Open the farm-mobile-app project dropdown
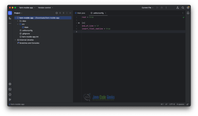Screen dimensions: 198x116 tap(27, 8)
